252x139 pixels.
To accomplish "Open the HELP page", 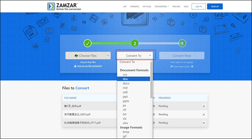I will coord(186,7).
